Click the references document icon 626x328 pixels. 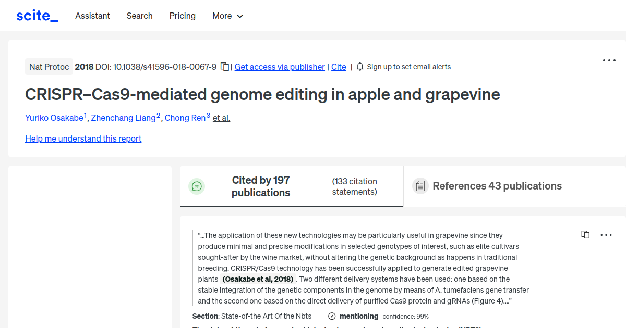tap(420, 185)
